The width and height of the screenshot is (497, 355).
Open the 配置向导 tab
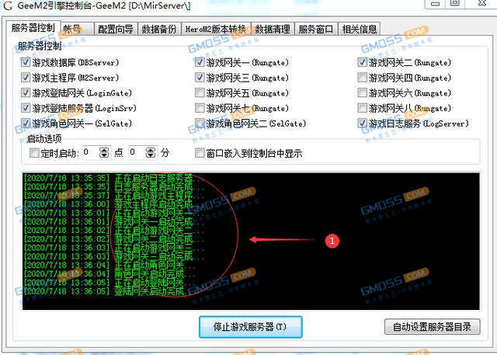tap(116, 30)
